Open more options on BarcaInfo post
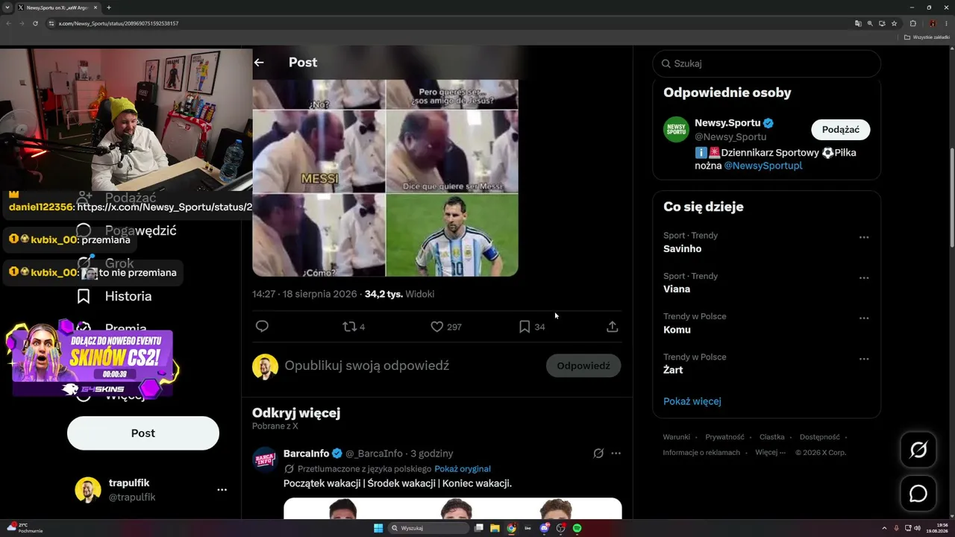This screenshot has width=955, height=537. pyautogui.click(x=616, y=453)
